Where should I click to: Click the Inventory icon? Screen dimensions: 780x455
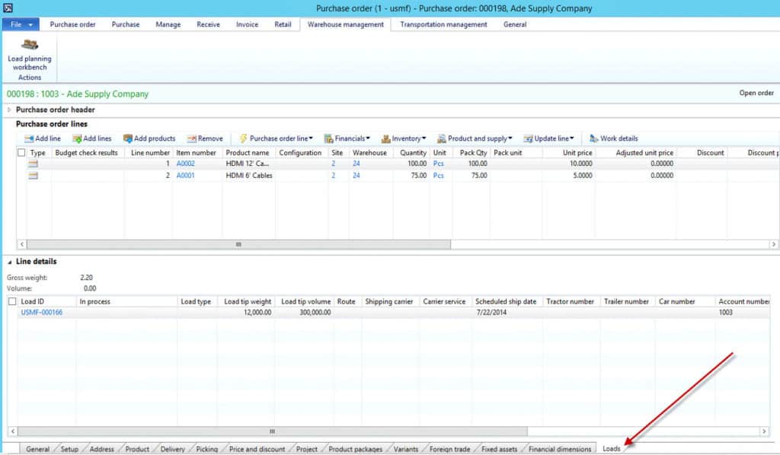pyautogui.click(x=385, y=138)
